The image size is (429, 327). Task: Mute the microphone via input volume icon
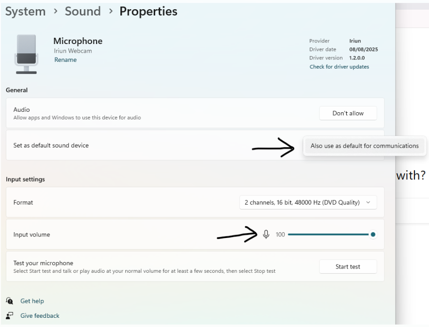[266, 235]
